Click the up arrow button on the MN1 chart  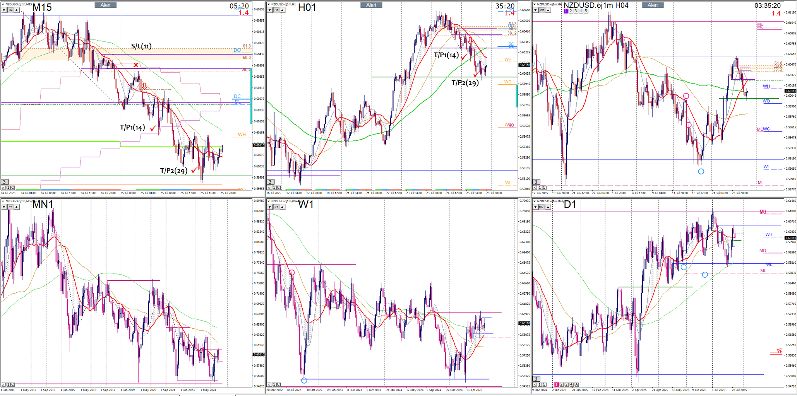click(16, 207)
